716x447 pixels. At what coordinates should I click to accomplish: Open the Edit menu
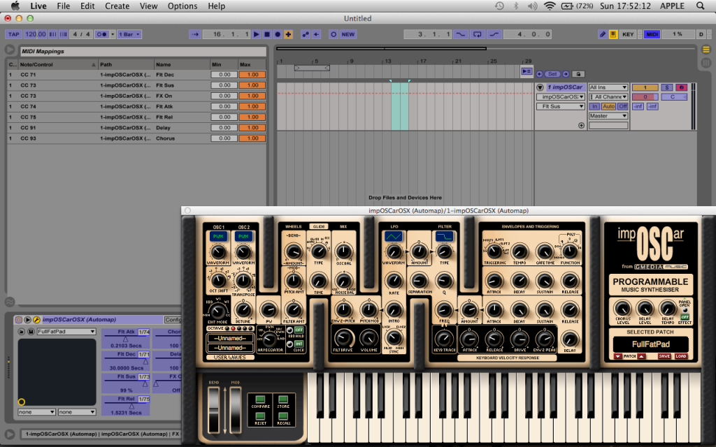point(87,6)
